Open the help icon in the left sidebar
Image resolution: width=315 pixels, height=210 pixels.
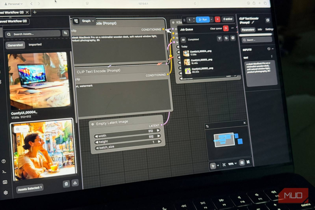pyautogui.click(x=4, y=161)
